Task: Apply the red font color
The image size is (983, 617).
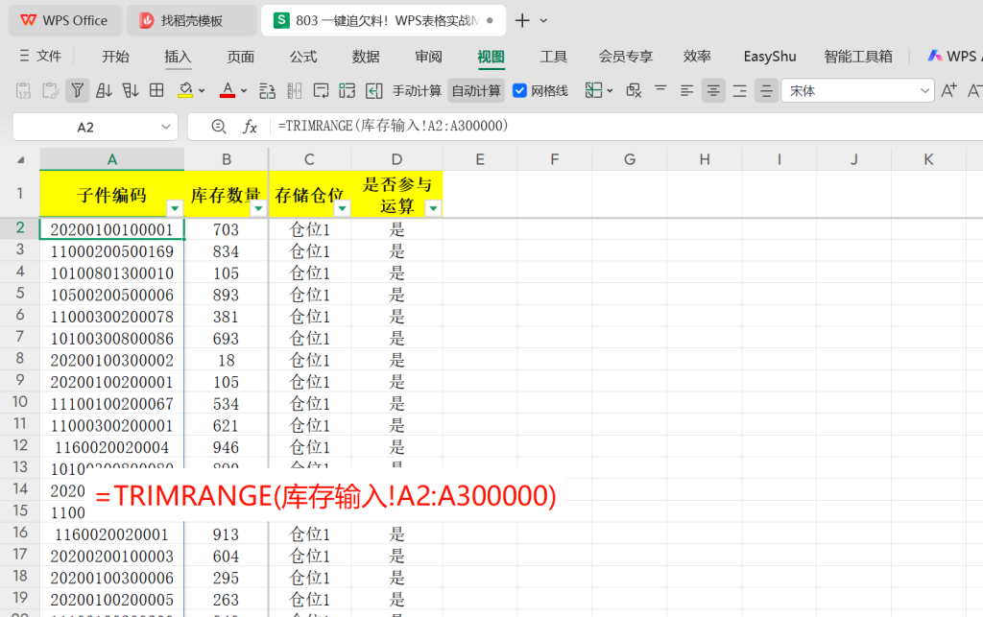Action: point(228,91)
